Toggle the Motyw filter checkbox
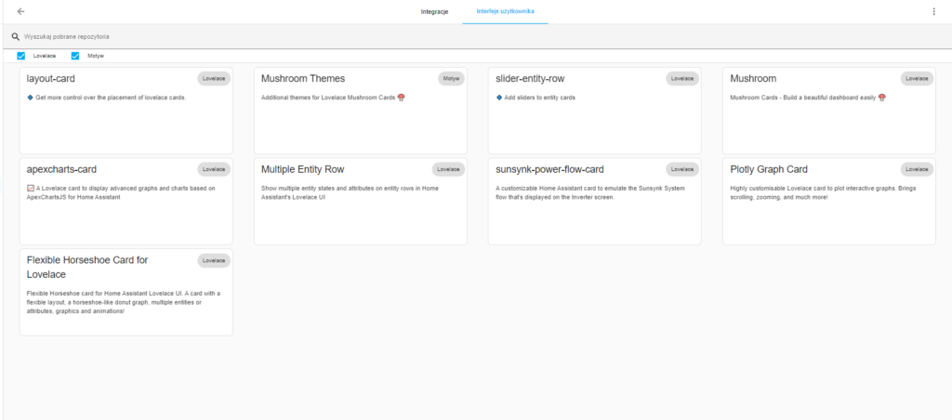The height and width of the screenshot is (420, 952). [x=76, y=56]
